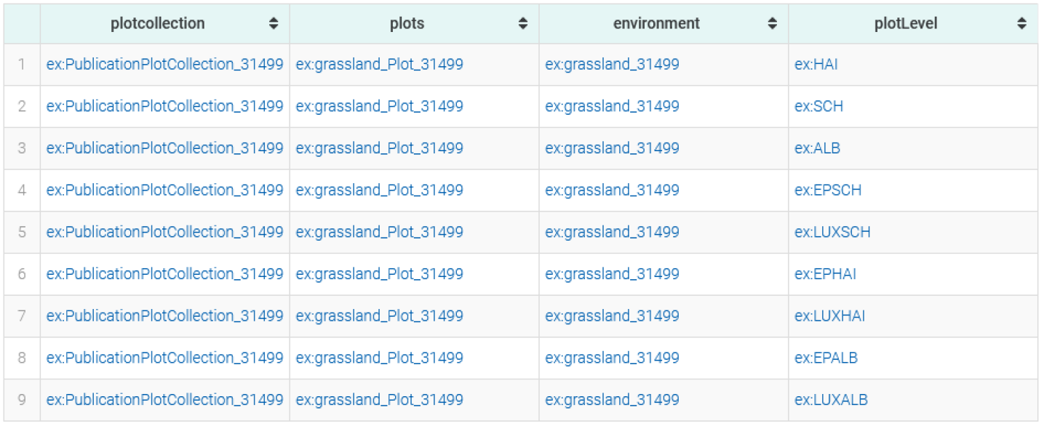Screen dimensions: 1044x426
Task: Click ex:grassland_Plot_31499 in row 7
Action: click(x=379, y=316)
